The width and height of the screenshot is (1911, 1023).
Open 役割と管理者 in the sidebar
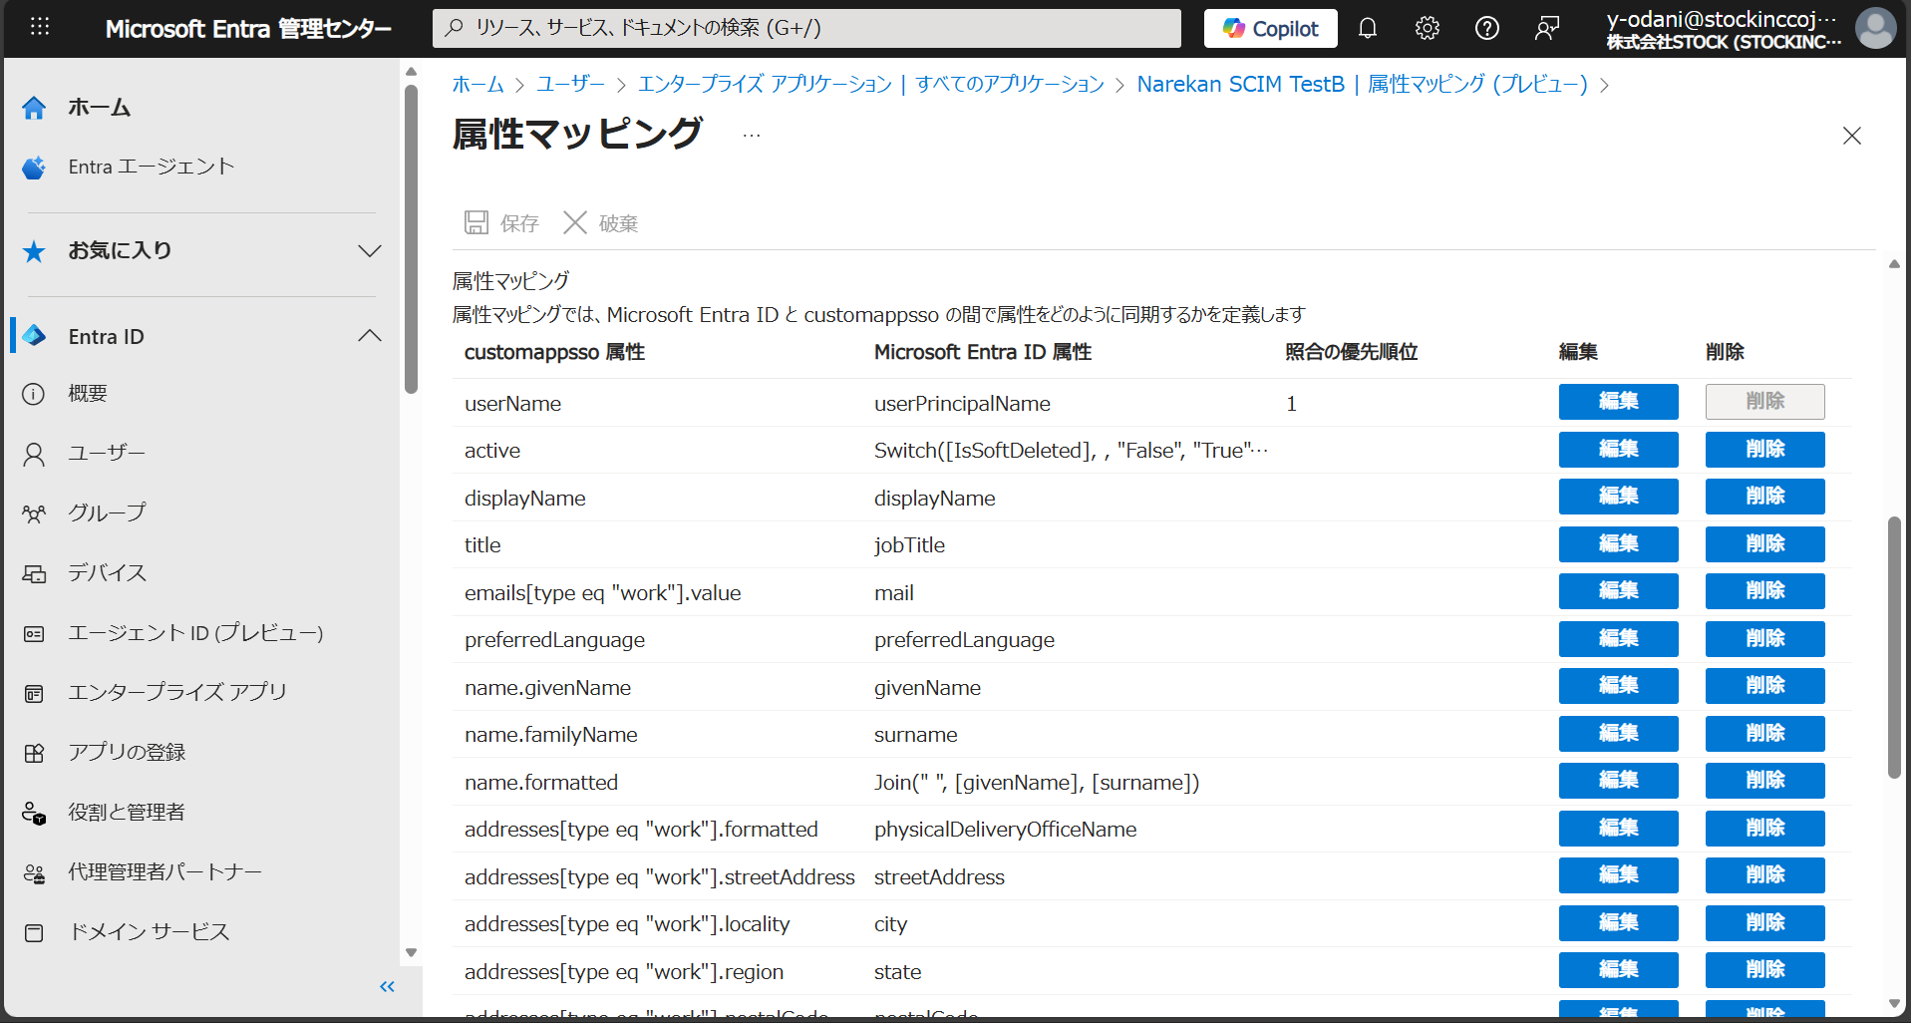127,812
